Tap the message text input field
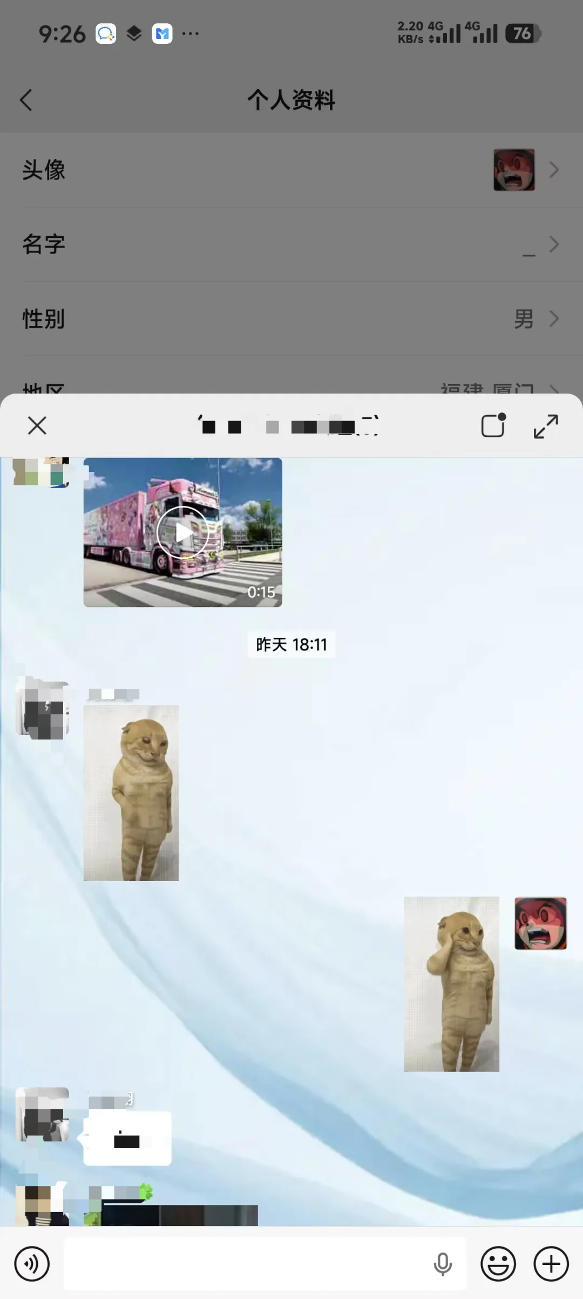Screen dimensions: 583x1299 [248, 1264]
